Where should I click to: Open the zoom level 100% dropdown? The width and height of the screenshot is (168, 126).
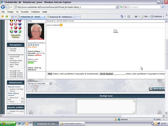(x=159, y=119)
